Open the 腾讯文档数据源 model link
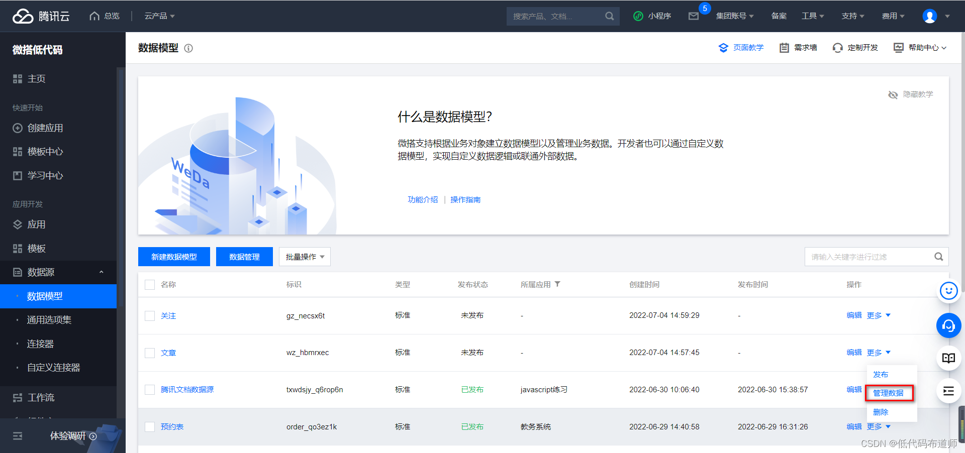 pyautogui.click(x=187, y=390)
